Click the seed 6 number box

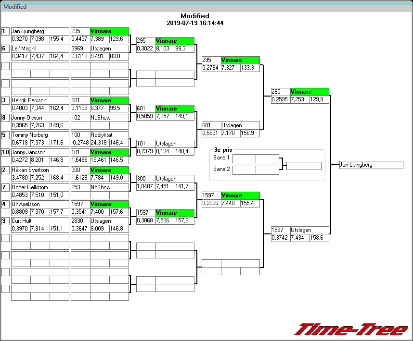[5, 49]
